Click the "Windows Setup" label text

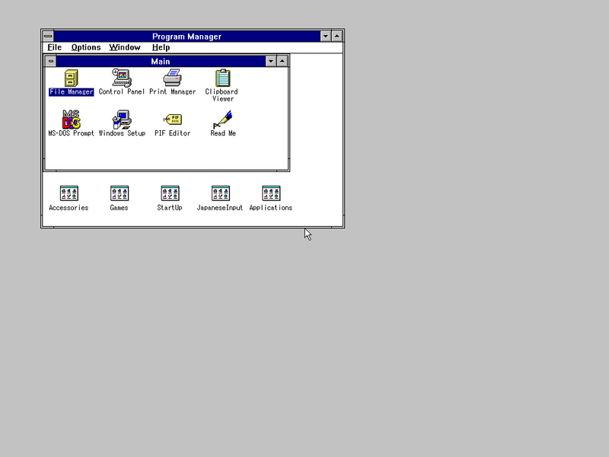pos(122,133)
